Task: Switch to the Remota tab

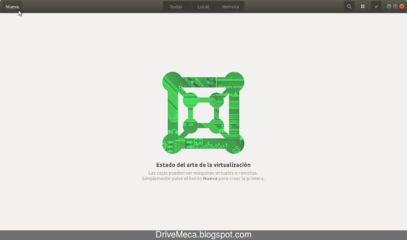Action: pos(230,6)
